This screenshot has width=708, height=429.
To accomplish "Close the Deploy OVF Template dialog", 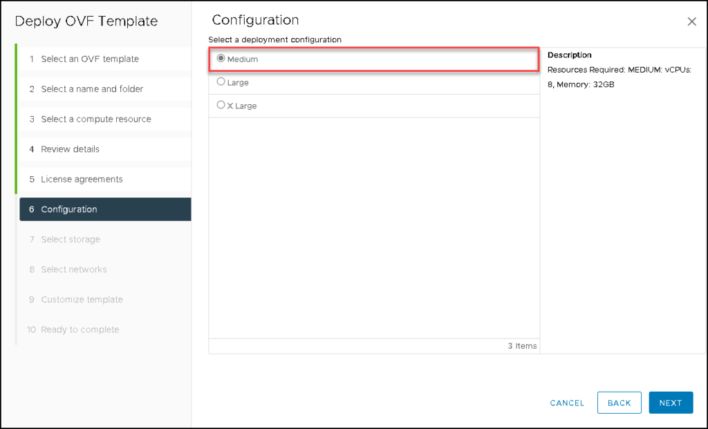I will click(x=691, y=21).
